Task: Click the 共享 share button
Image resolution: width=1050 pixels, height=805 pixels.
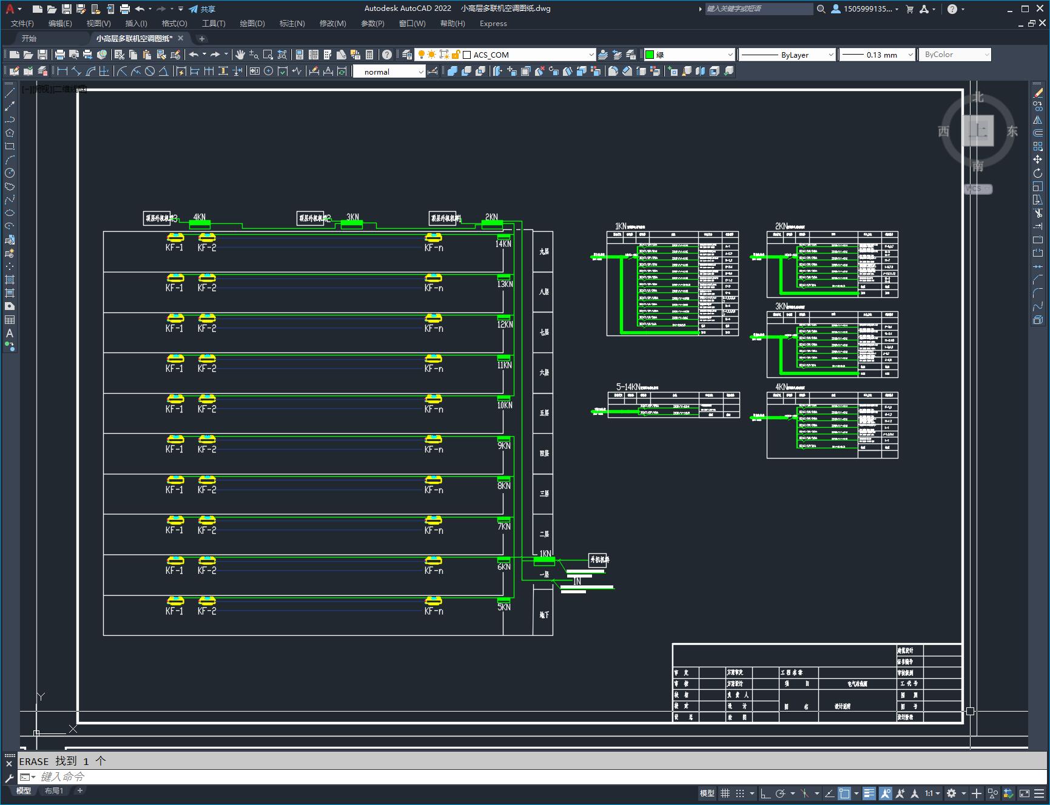Action: pos(202,9)
